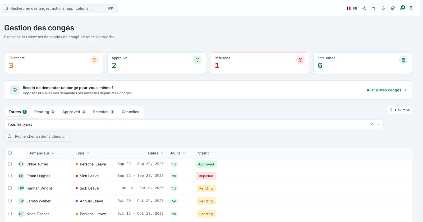This screenshot has width=423, height=222.
Task: Click the Refusées cross icon
Action: click(x=300, y=60)
